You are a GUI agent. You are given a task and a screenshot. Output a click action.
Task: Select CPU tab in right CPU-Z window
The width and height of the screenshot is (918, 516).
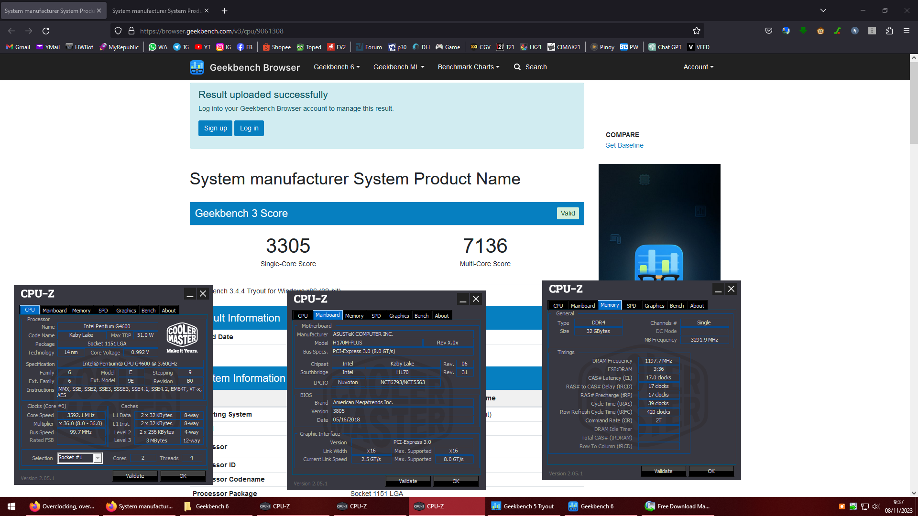click(x=558, y=306)
